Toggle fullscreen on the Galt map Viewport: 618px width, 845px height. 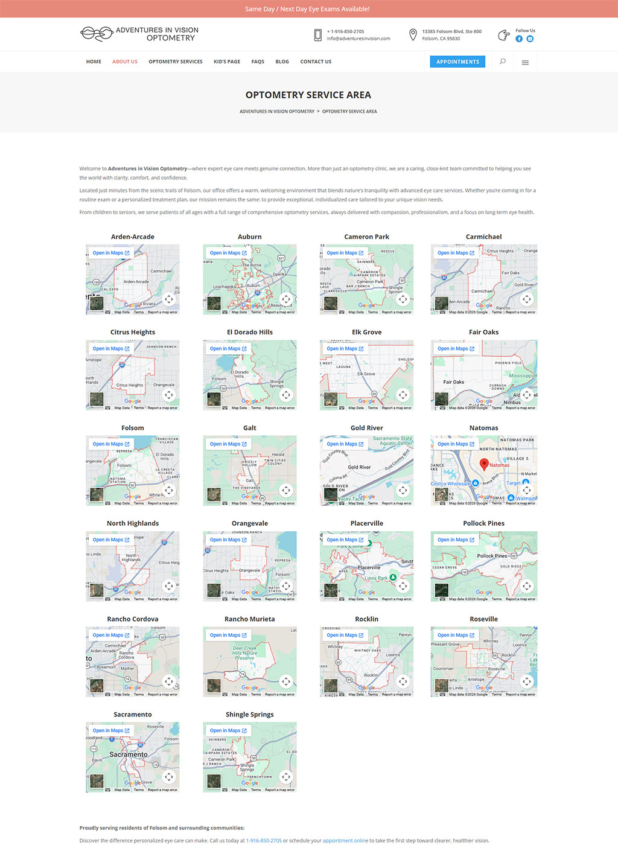286,490
